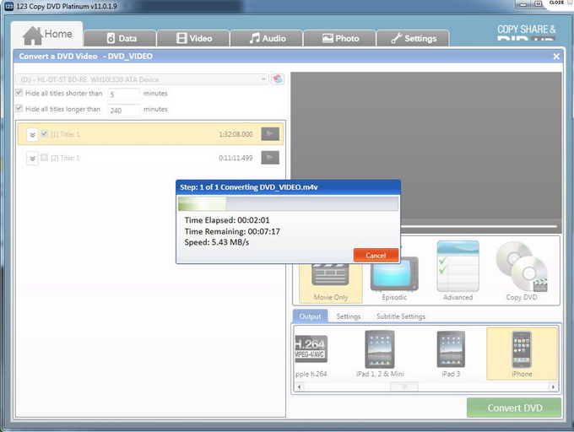This screenshot has height=432, width=574.
Task: Click the Speed: 5.43 MB/s text
Action: 217,242
